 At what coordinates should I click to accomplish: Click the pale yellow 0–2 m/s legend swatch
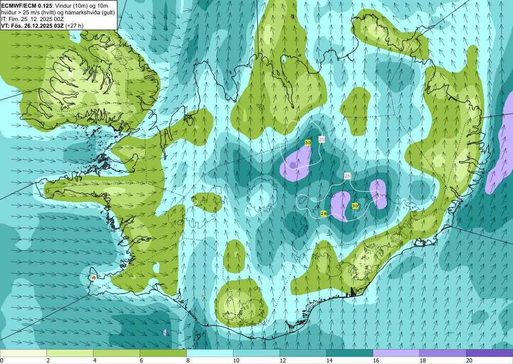coord(23,353)
